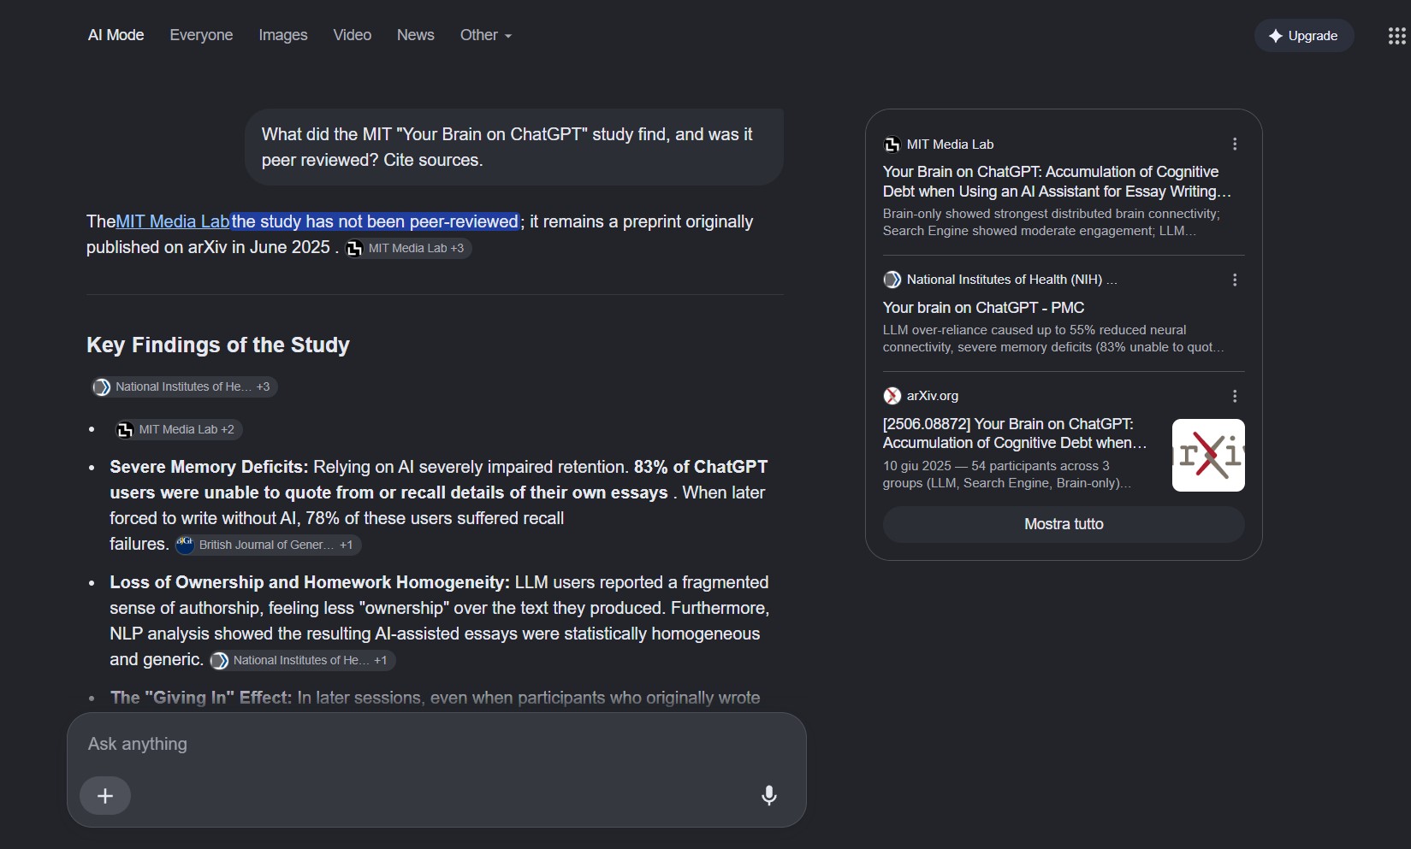Click the 'arXiv.org' source name
This screenshot has width=1411, height=849.
[933, 396]
